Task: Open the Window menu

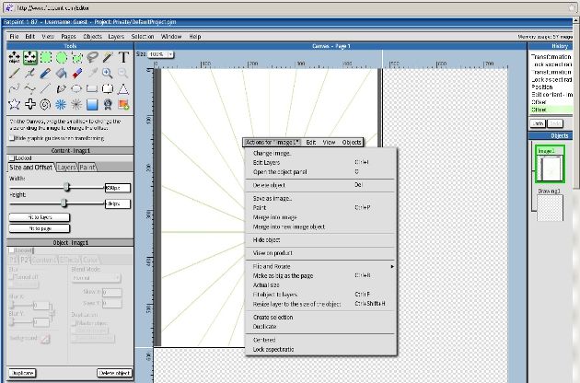Action: coord(171,36)
